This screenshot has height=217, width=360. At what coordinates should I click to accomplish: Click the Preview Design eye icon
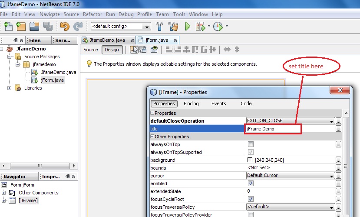pos(154,50)
